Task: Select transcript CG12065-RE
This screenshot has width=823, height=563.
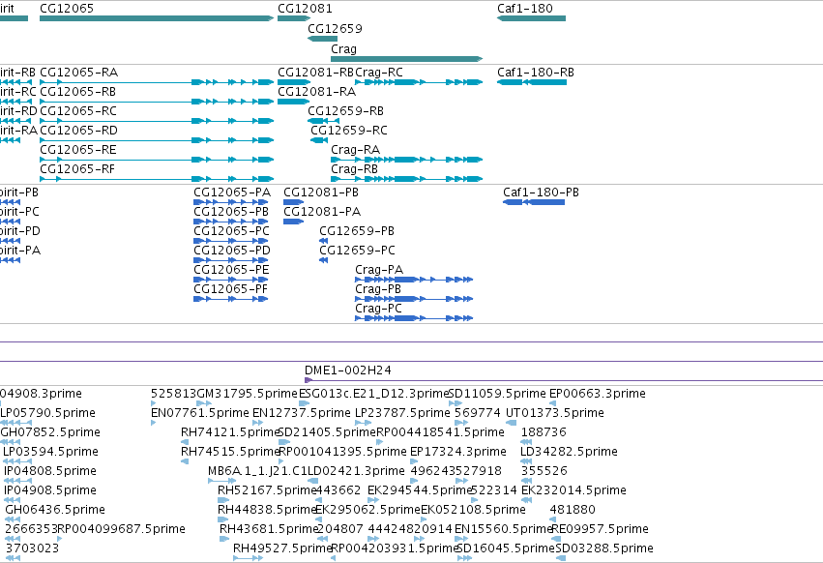Action: 78,150
